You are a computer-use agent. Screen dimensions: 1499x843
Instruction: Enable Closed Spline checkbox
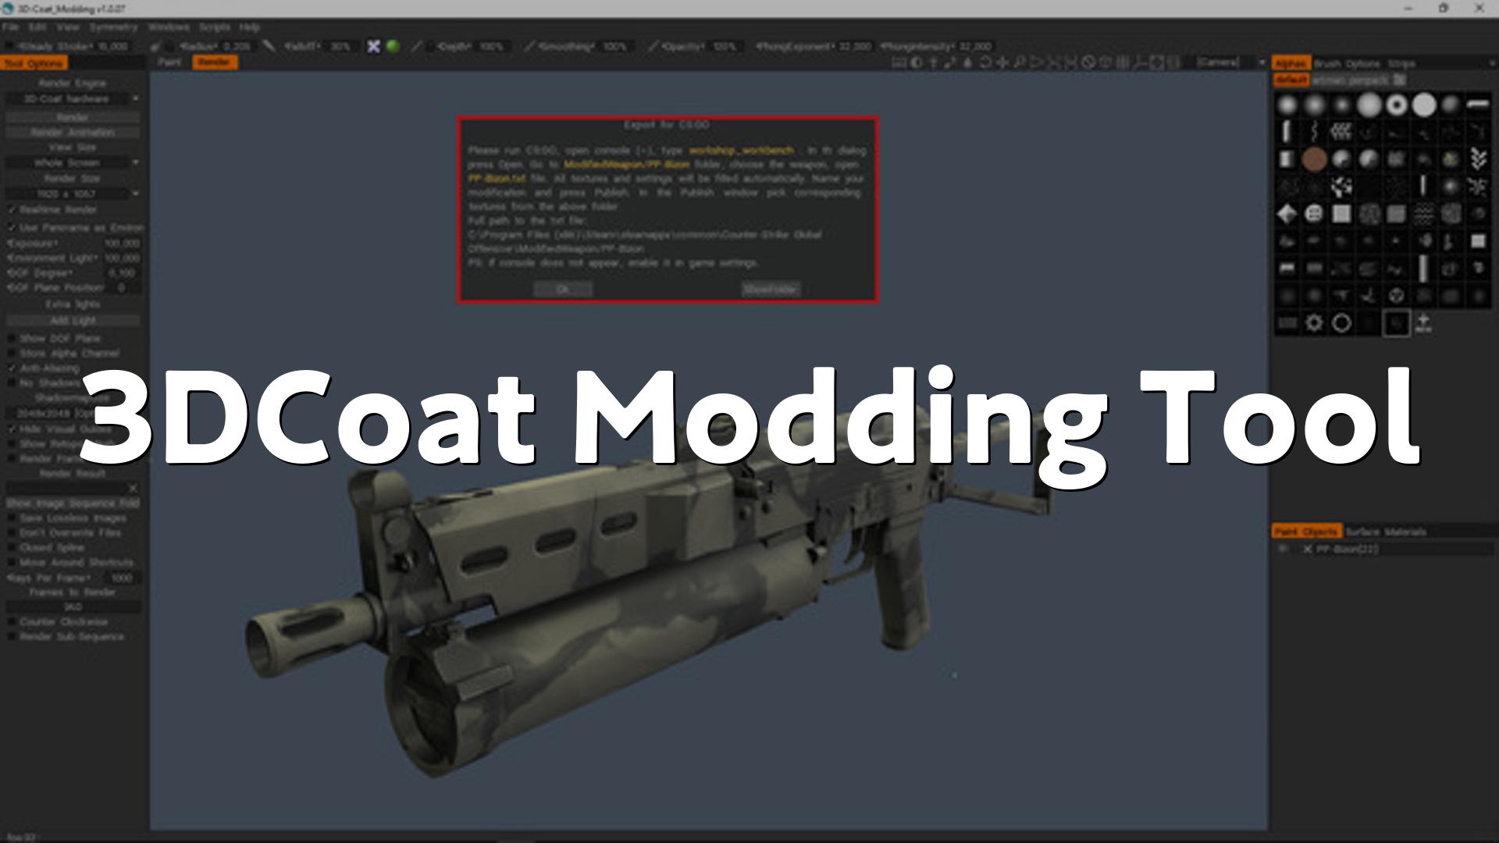coord(12,548)
